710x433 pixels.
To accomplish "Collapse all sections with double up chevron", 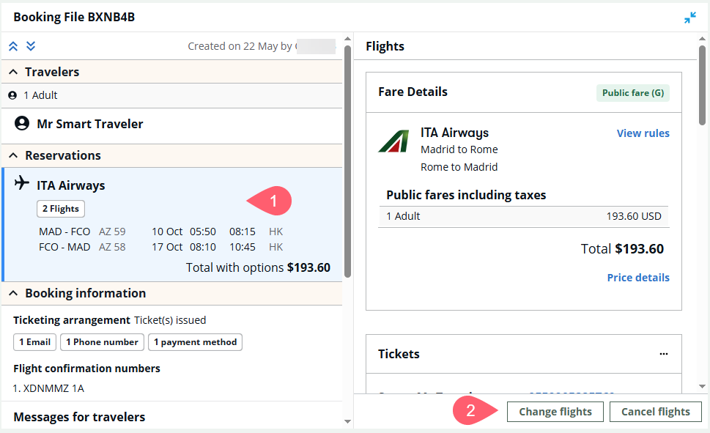I will coord(13,46).
